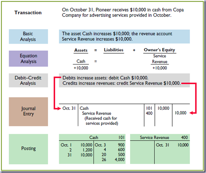Click the 1,200 debit in the Cash T-account
The height and width of the screenshot is (173, 206).
click(x=87, y=150)
